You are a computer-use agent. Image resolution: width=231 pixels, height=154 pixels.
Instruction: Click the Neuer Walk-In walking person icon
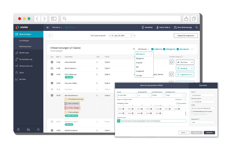[x=157, y=27]
